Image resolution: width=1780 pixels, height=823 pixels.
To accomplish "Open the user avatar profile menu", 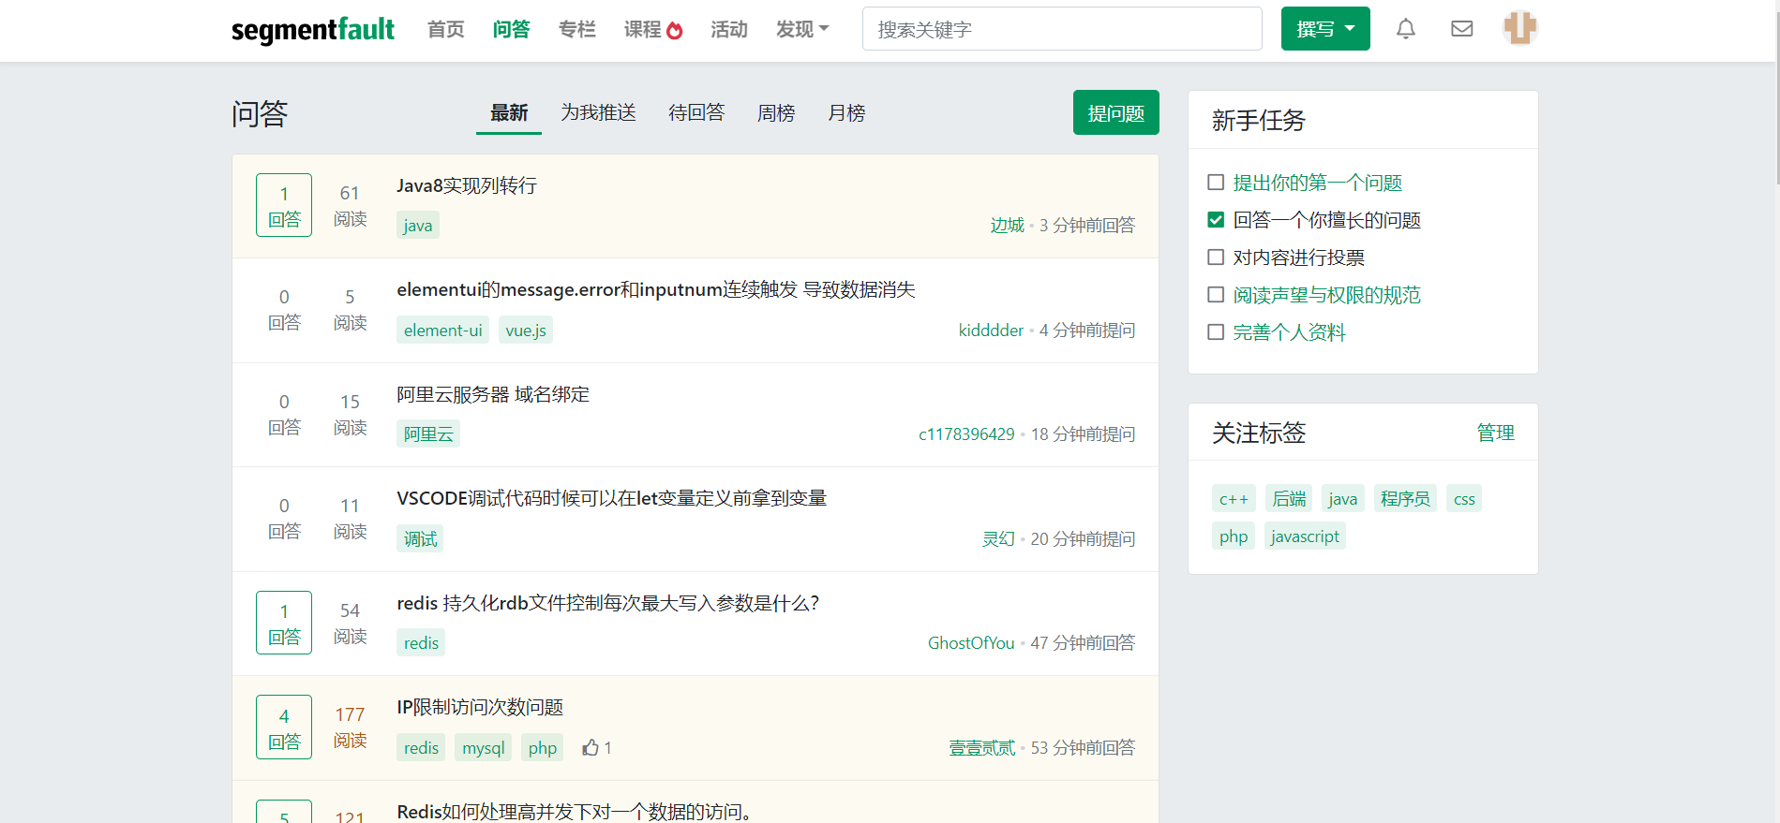I will click(x=1519, y=28).
